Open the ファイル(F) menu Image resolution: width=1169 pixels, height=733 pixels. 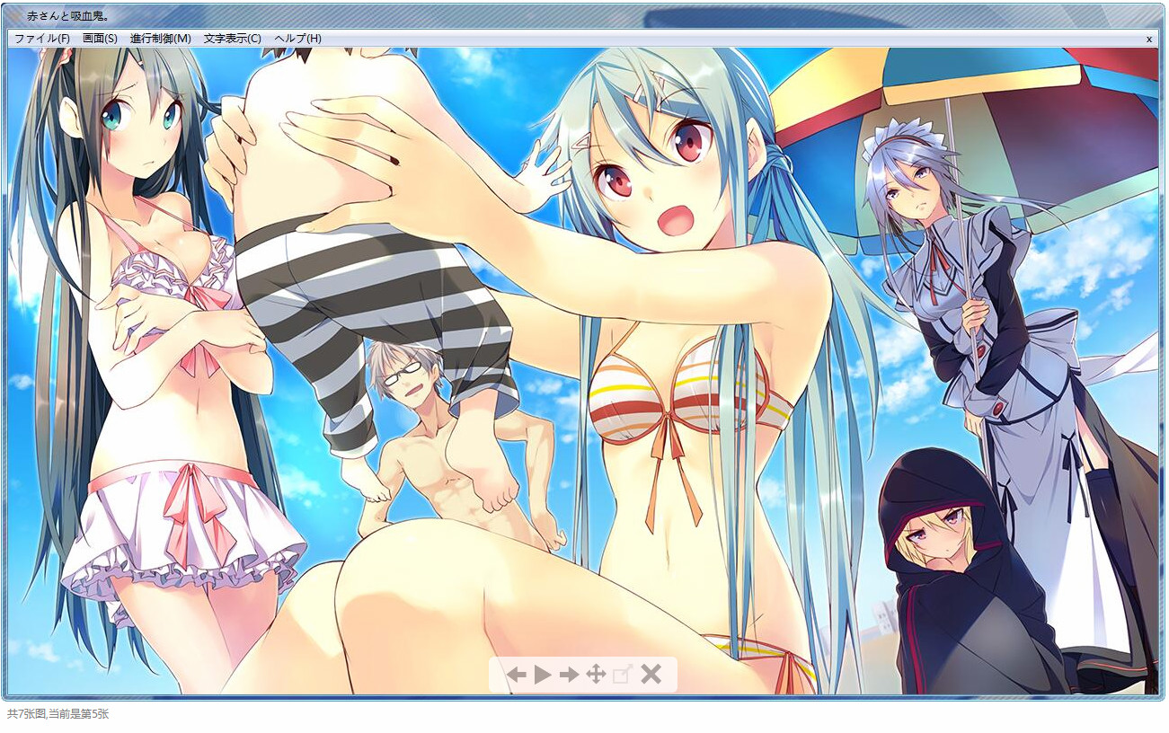click(x=42, y=39)
